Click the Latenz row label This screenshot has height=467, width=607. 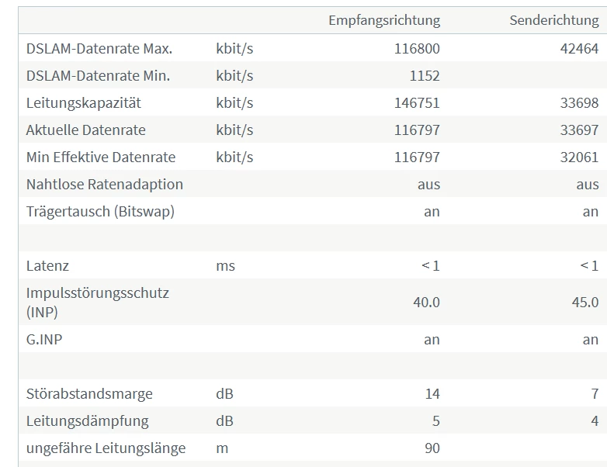click(x=47, y=265)
